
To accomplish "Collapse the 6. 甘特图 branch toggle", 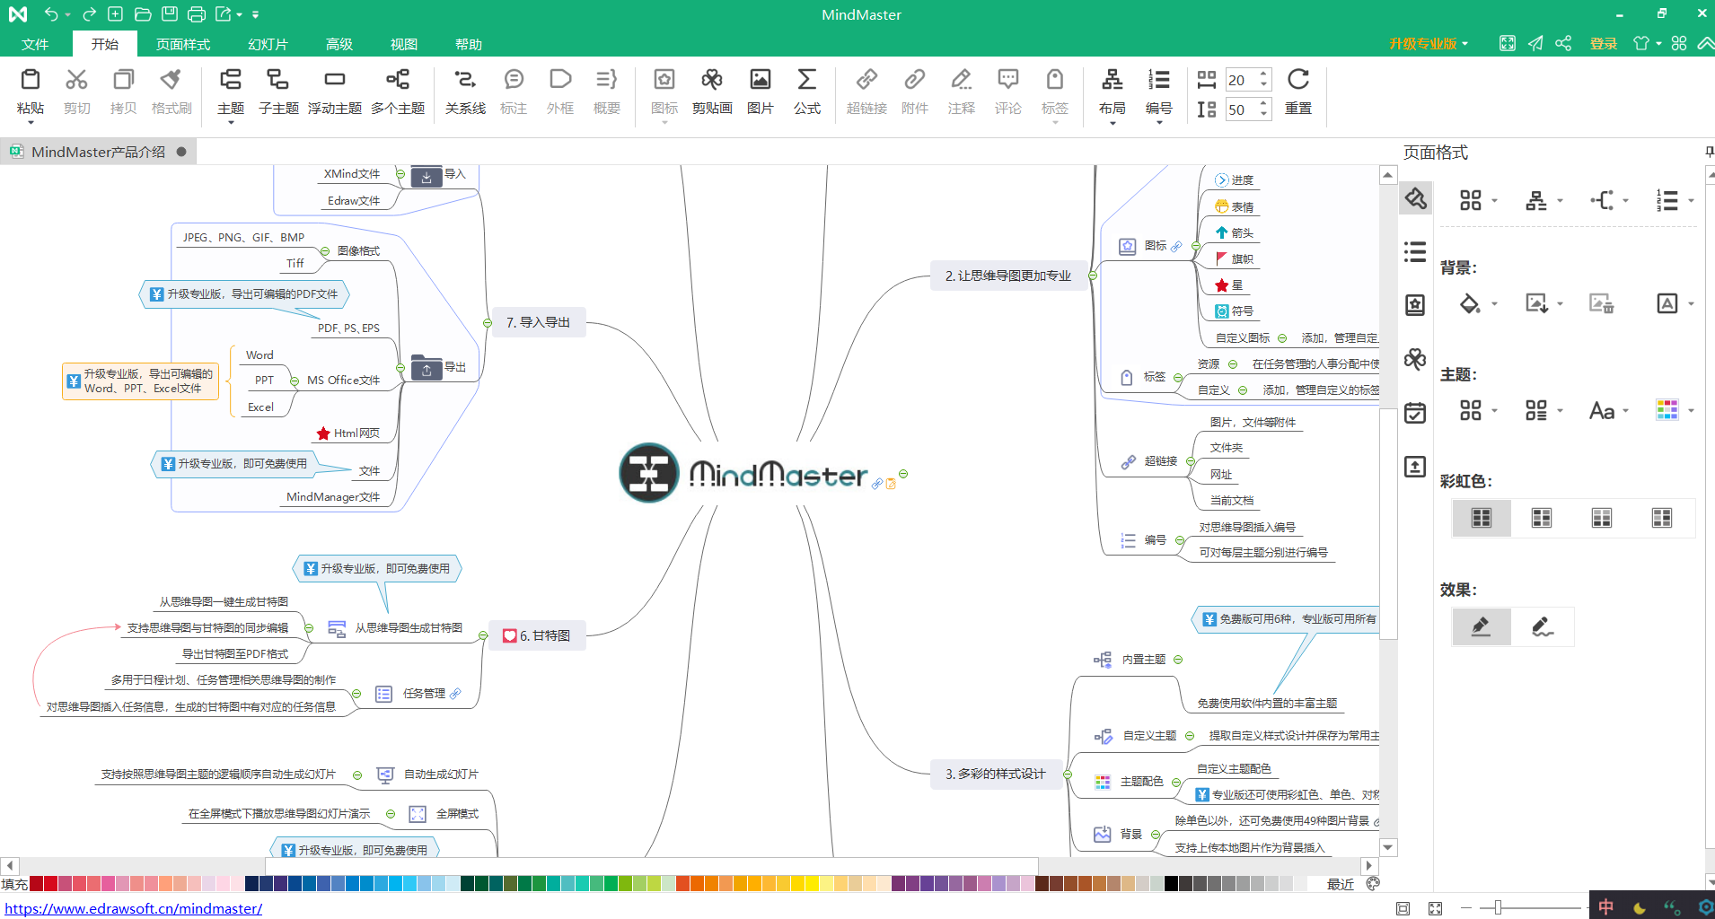I will [483, 636].
